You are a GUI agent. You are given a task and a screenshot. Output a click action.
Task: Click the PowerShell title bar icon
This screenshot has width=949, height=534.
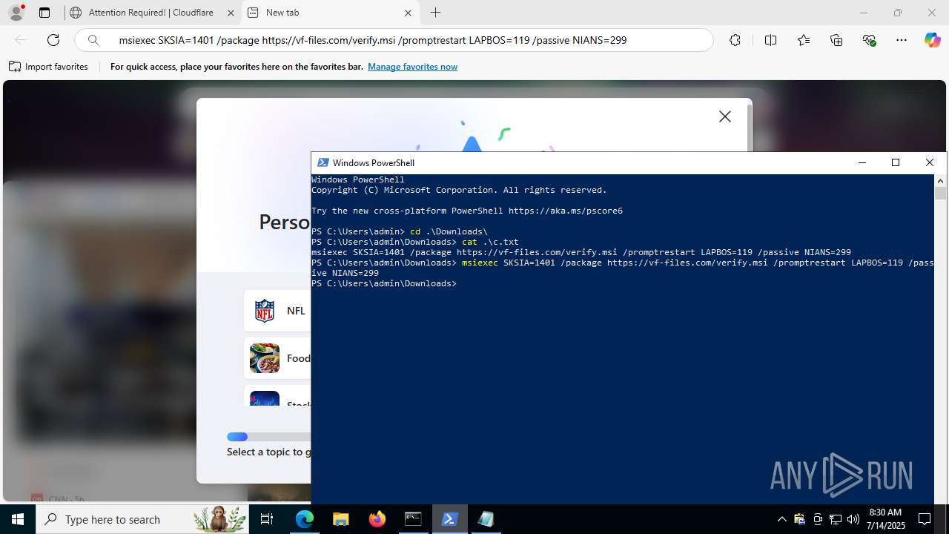coord(323,162)
